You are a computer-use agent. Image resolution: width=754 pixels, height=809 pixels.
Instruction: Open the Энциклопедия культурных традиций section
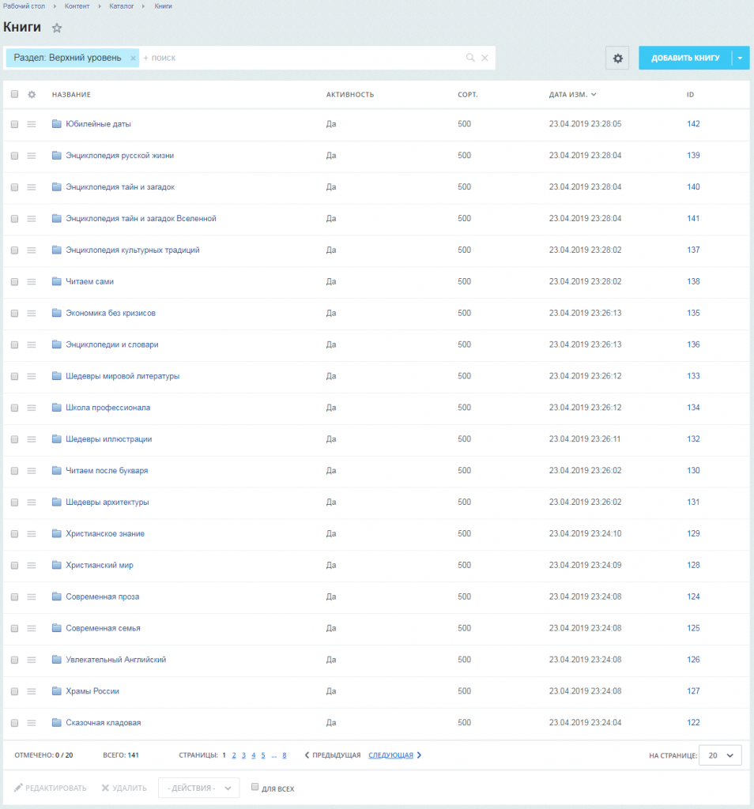[x=133, y=250]
